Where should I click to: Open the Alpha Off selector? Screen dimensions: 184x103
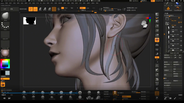(x=5, y=35)
